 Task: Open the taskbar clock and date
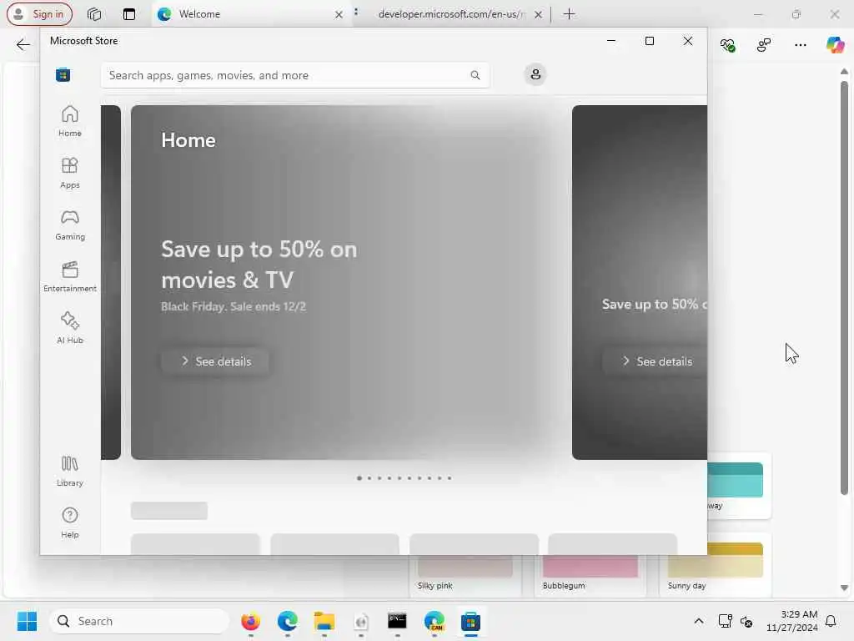[792, 621]
